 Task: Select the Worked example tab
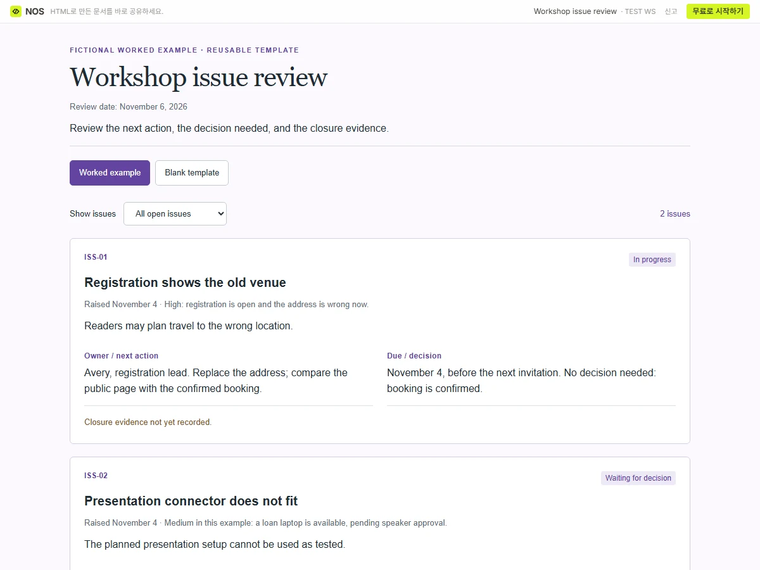point(110,173)
